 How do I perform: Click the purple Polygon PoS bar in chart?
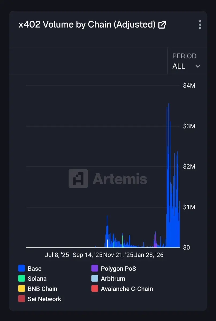pos(155,240)
